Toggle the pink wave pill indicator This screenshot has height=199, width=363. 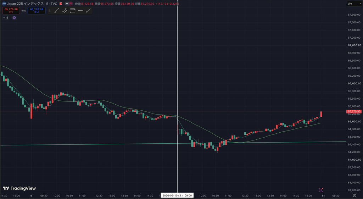coord(71,4)
